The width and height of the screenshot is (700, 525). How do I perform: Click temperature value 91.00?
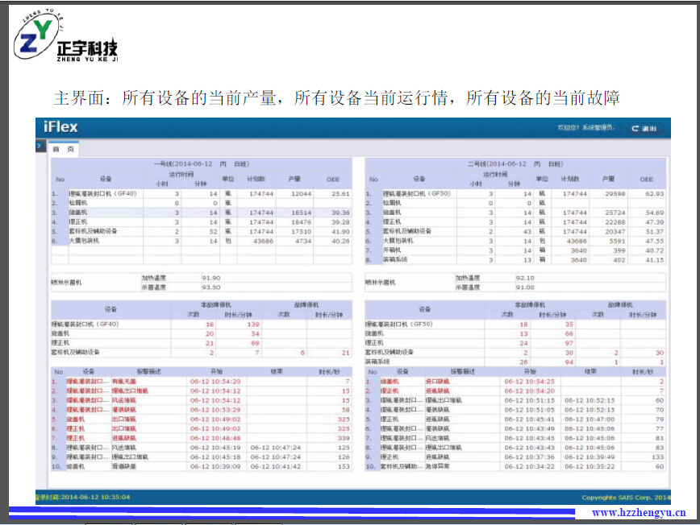pos(525,287)
